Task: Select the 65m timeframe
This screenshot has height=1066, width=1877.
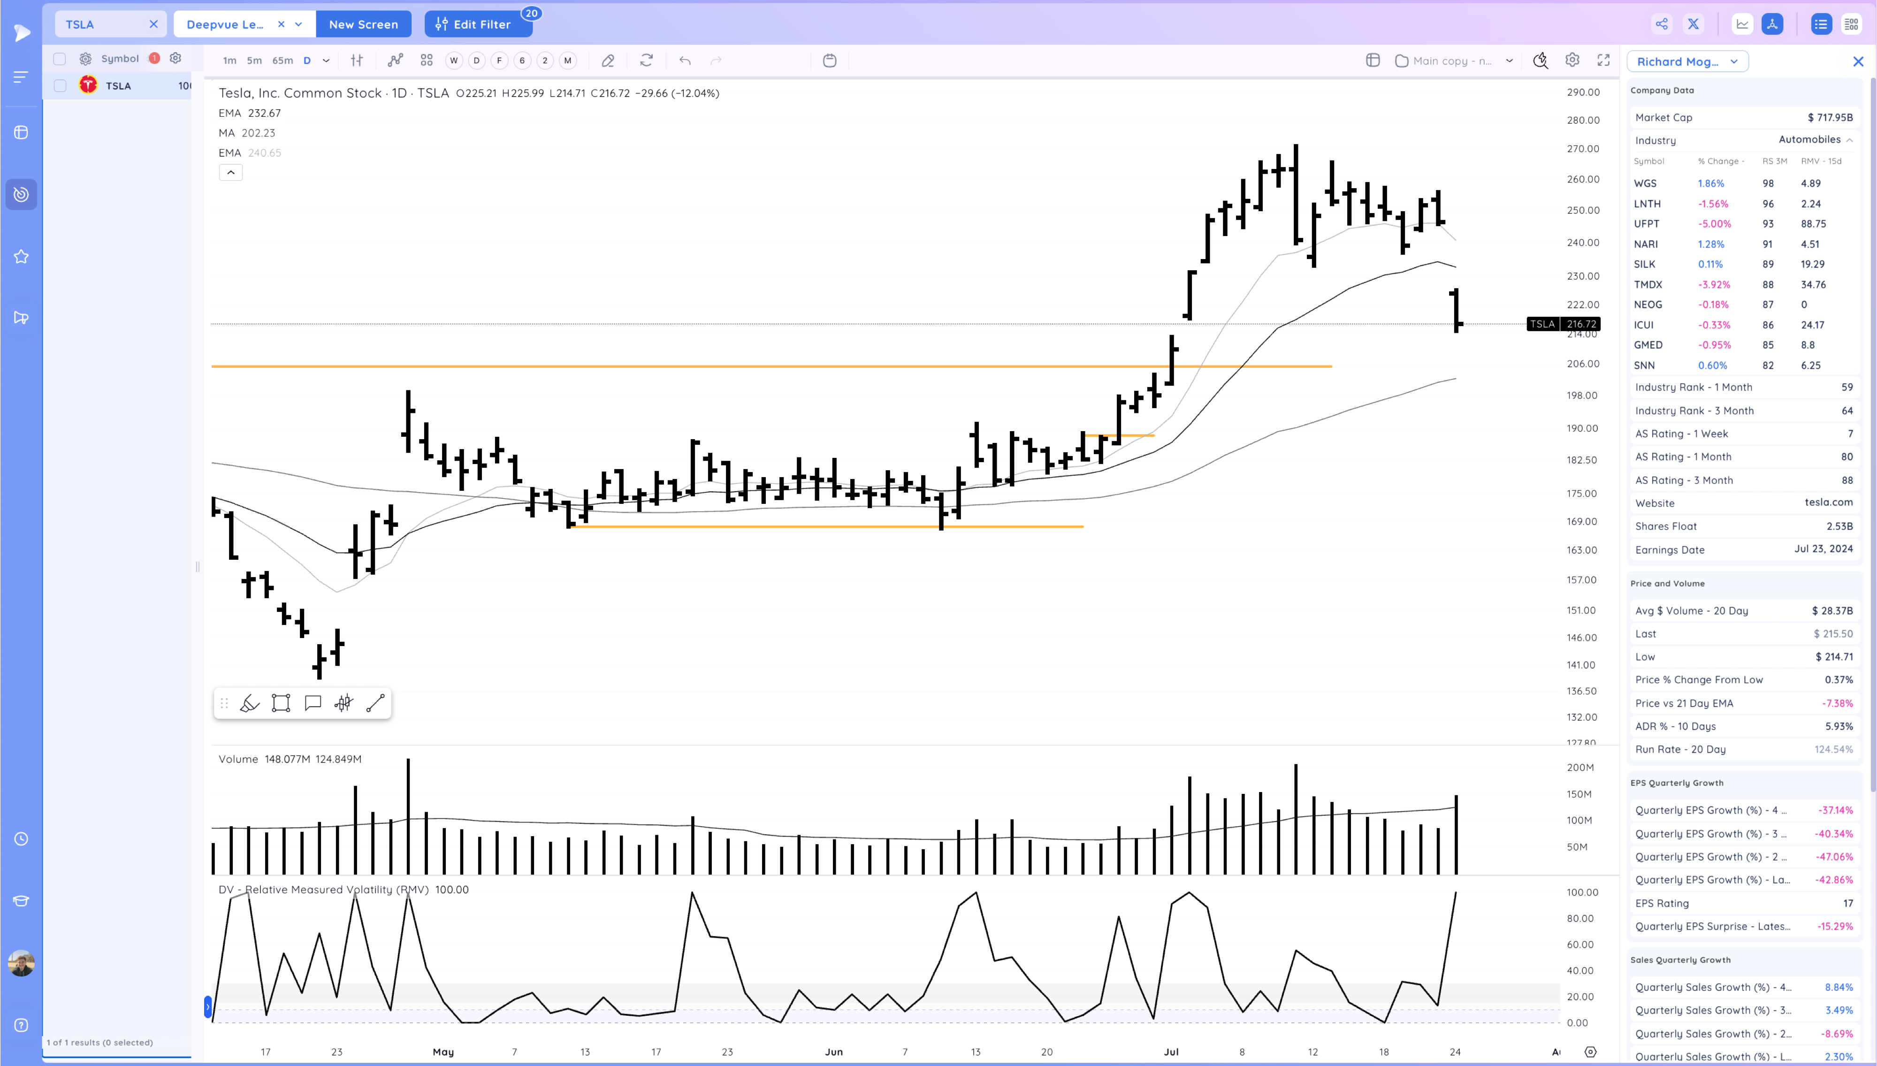Action: pyautogui.click(x=282, y=61)
